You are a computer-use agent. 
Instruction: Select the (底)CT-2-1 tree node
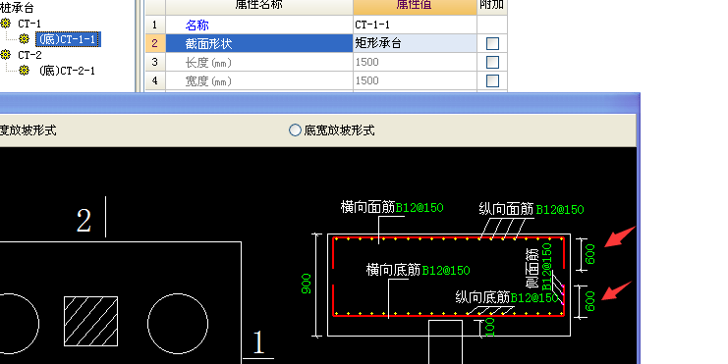tap(67, 71)
